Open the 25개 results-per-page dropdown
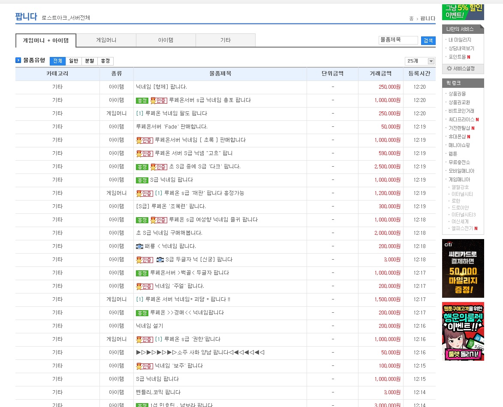 tap(420, 61)
